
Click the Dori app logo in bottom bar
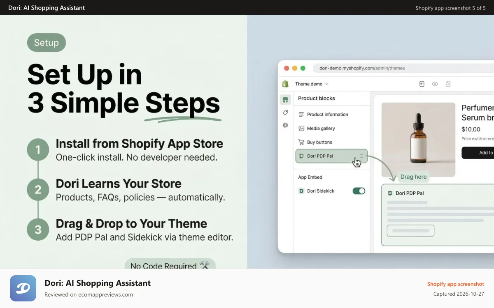(23, 288)
